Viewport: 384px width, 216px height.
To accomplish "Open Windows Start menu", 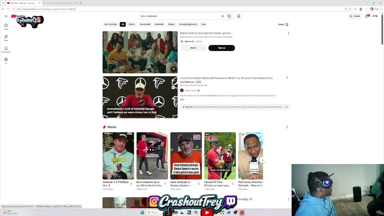I will pos(142,212).
